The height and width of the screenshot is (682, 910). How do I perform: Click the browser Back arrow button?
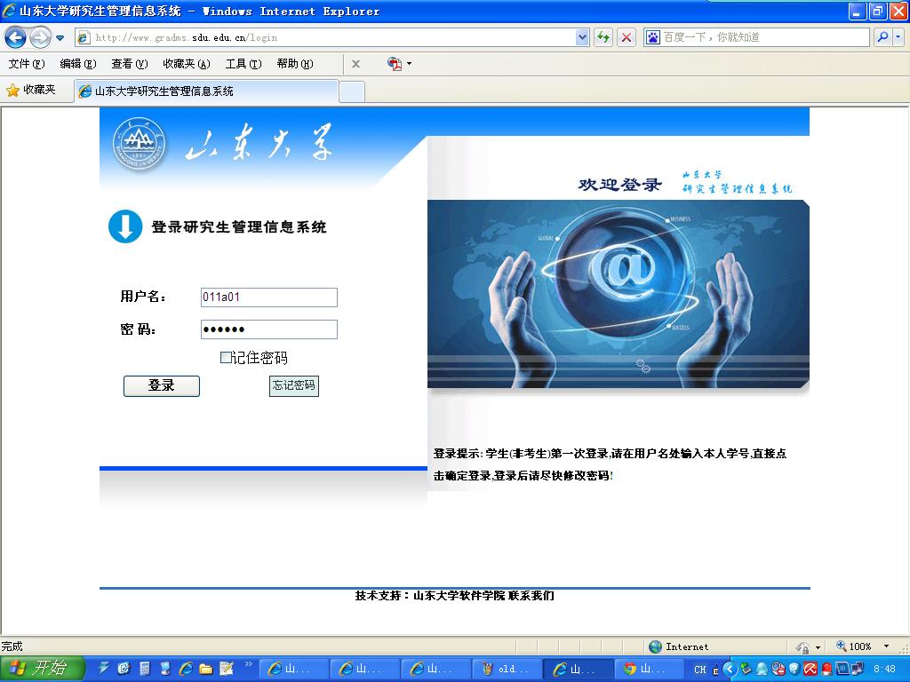pyautogui.click(x=15, y=37)
